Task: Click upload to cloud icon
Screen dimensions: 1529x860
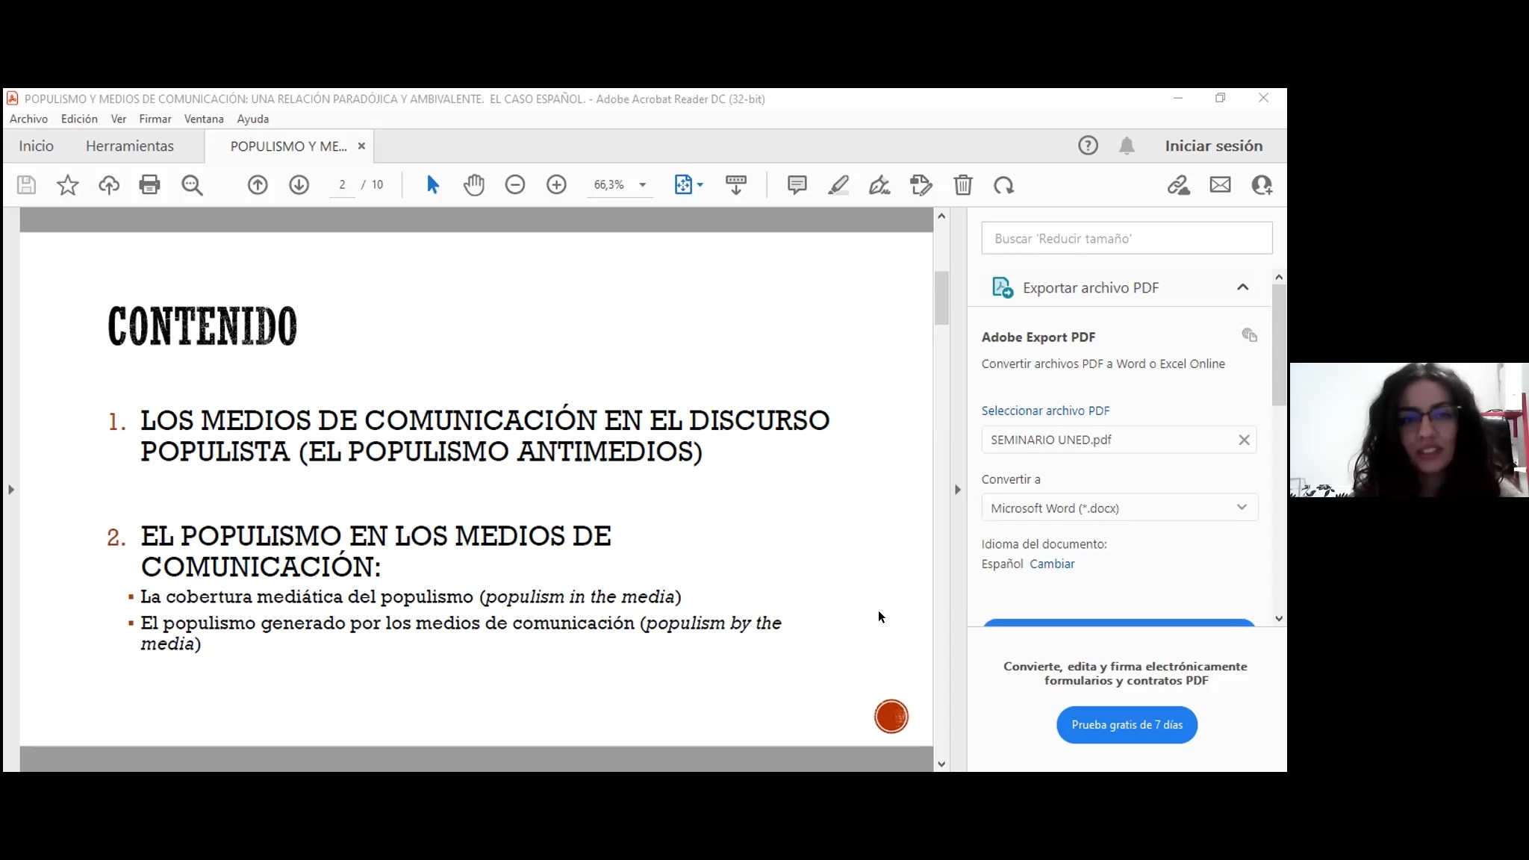Action: (109, 184)
